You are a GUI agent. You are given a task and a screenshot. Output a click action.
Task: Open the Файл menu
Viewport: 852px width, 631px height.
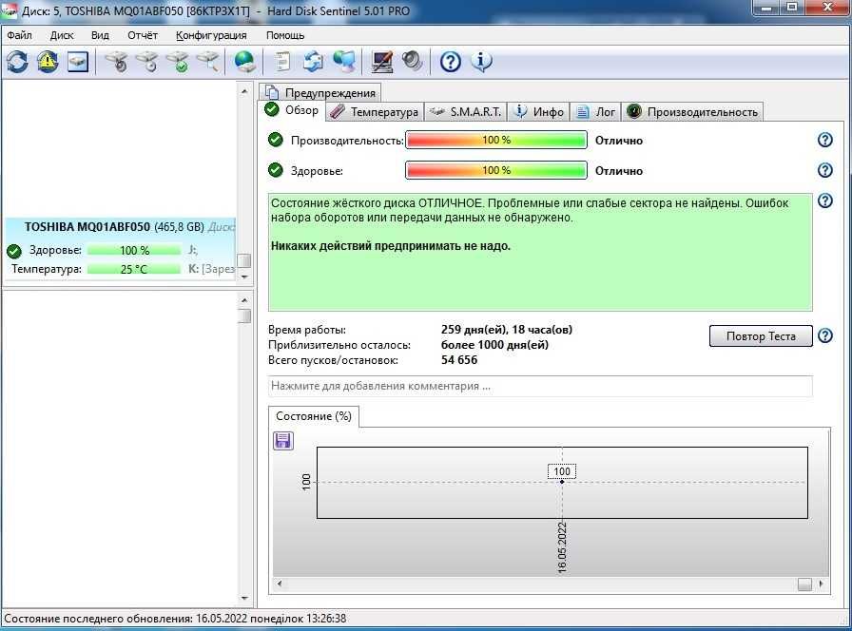click(19, 35)
